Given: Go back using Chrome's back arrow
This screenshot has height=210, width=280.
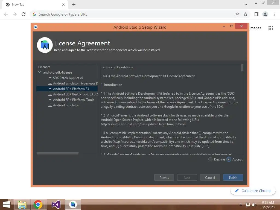Looking at the screenshot, I should (6, 14).
